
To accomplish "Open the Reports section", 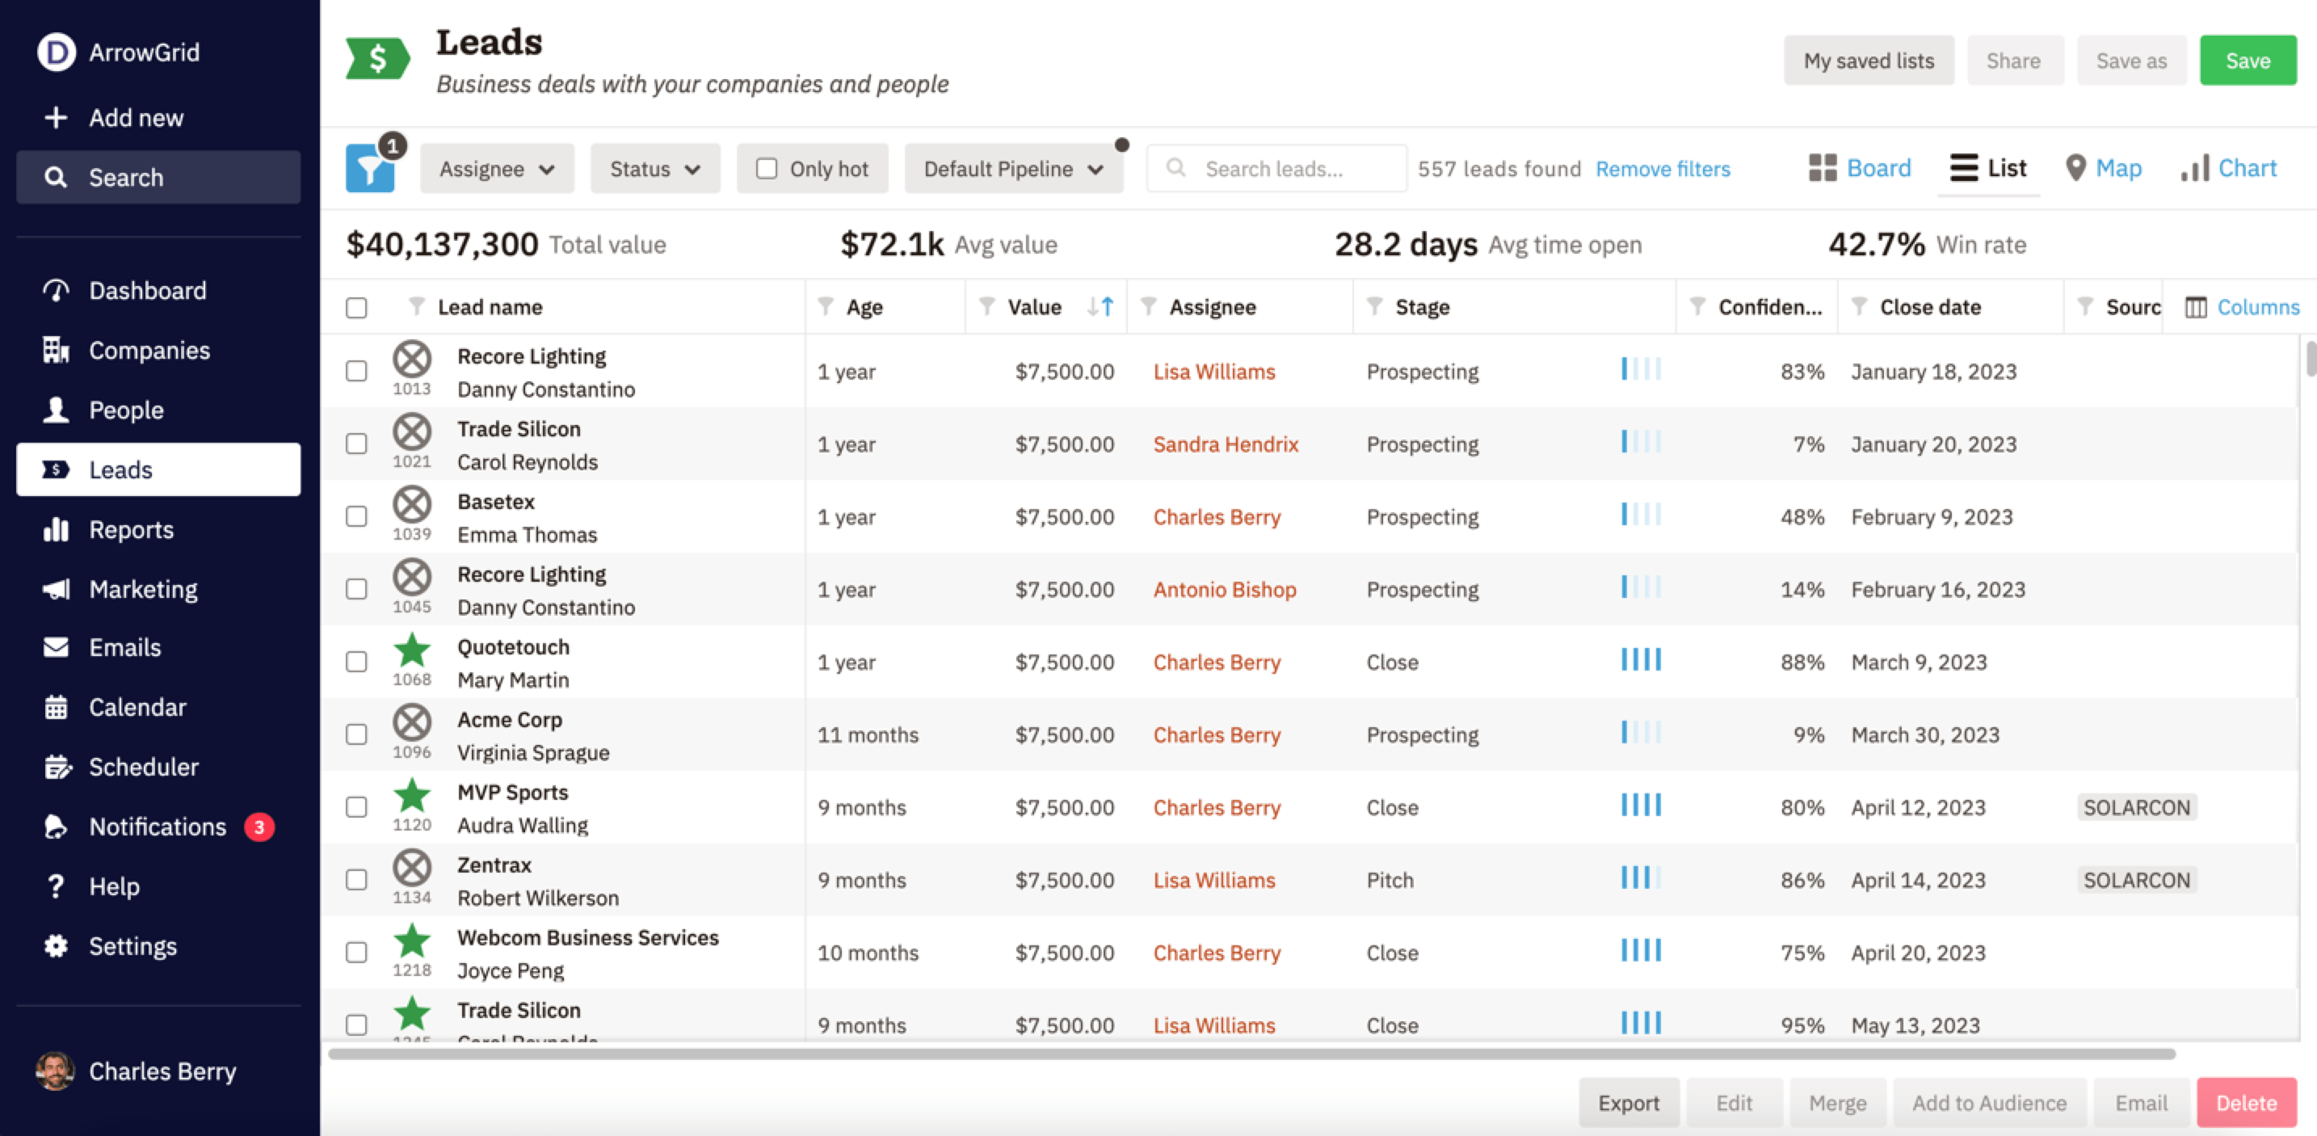I will tap(132, 529).
